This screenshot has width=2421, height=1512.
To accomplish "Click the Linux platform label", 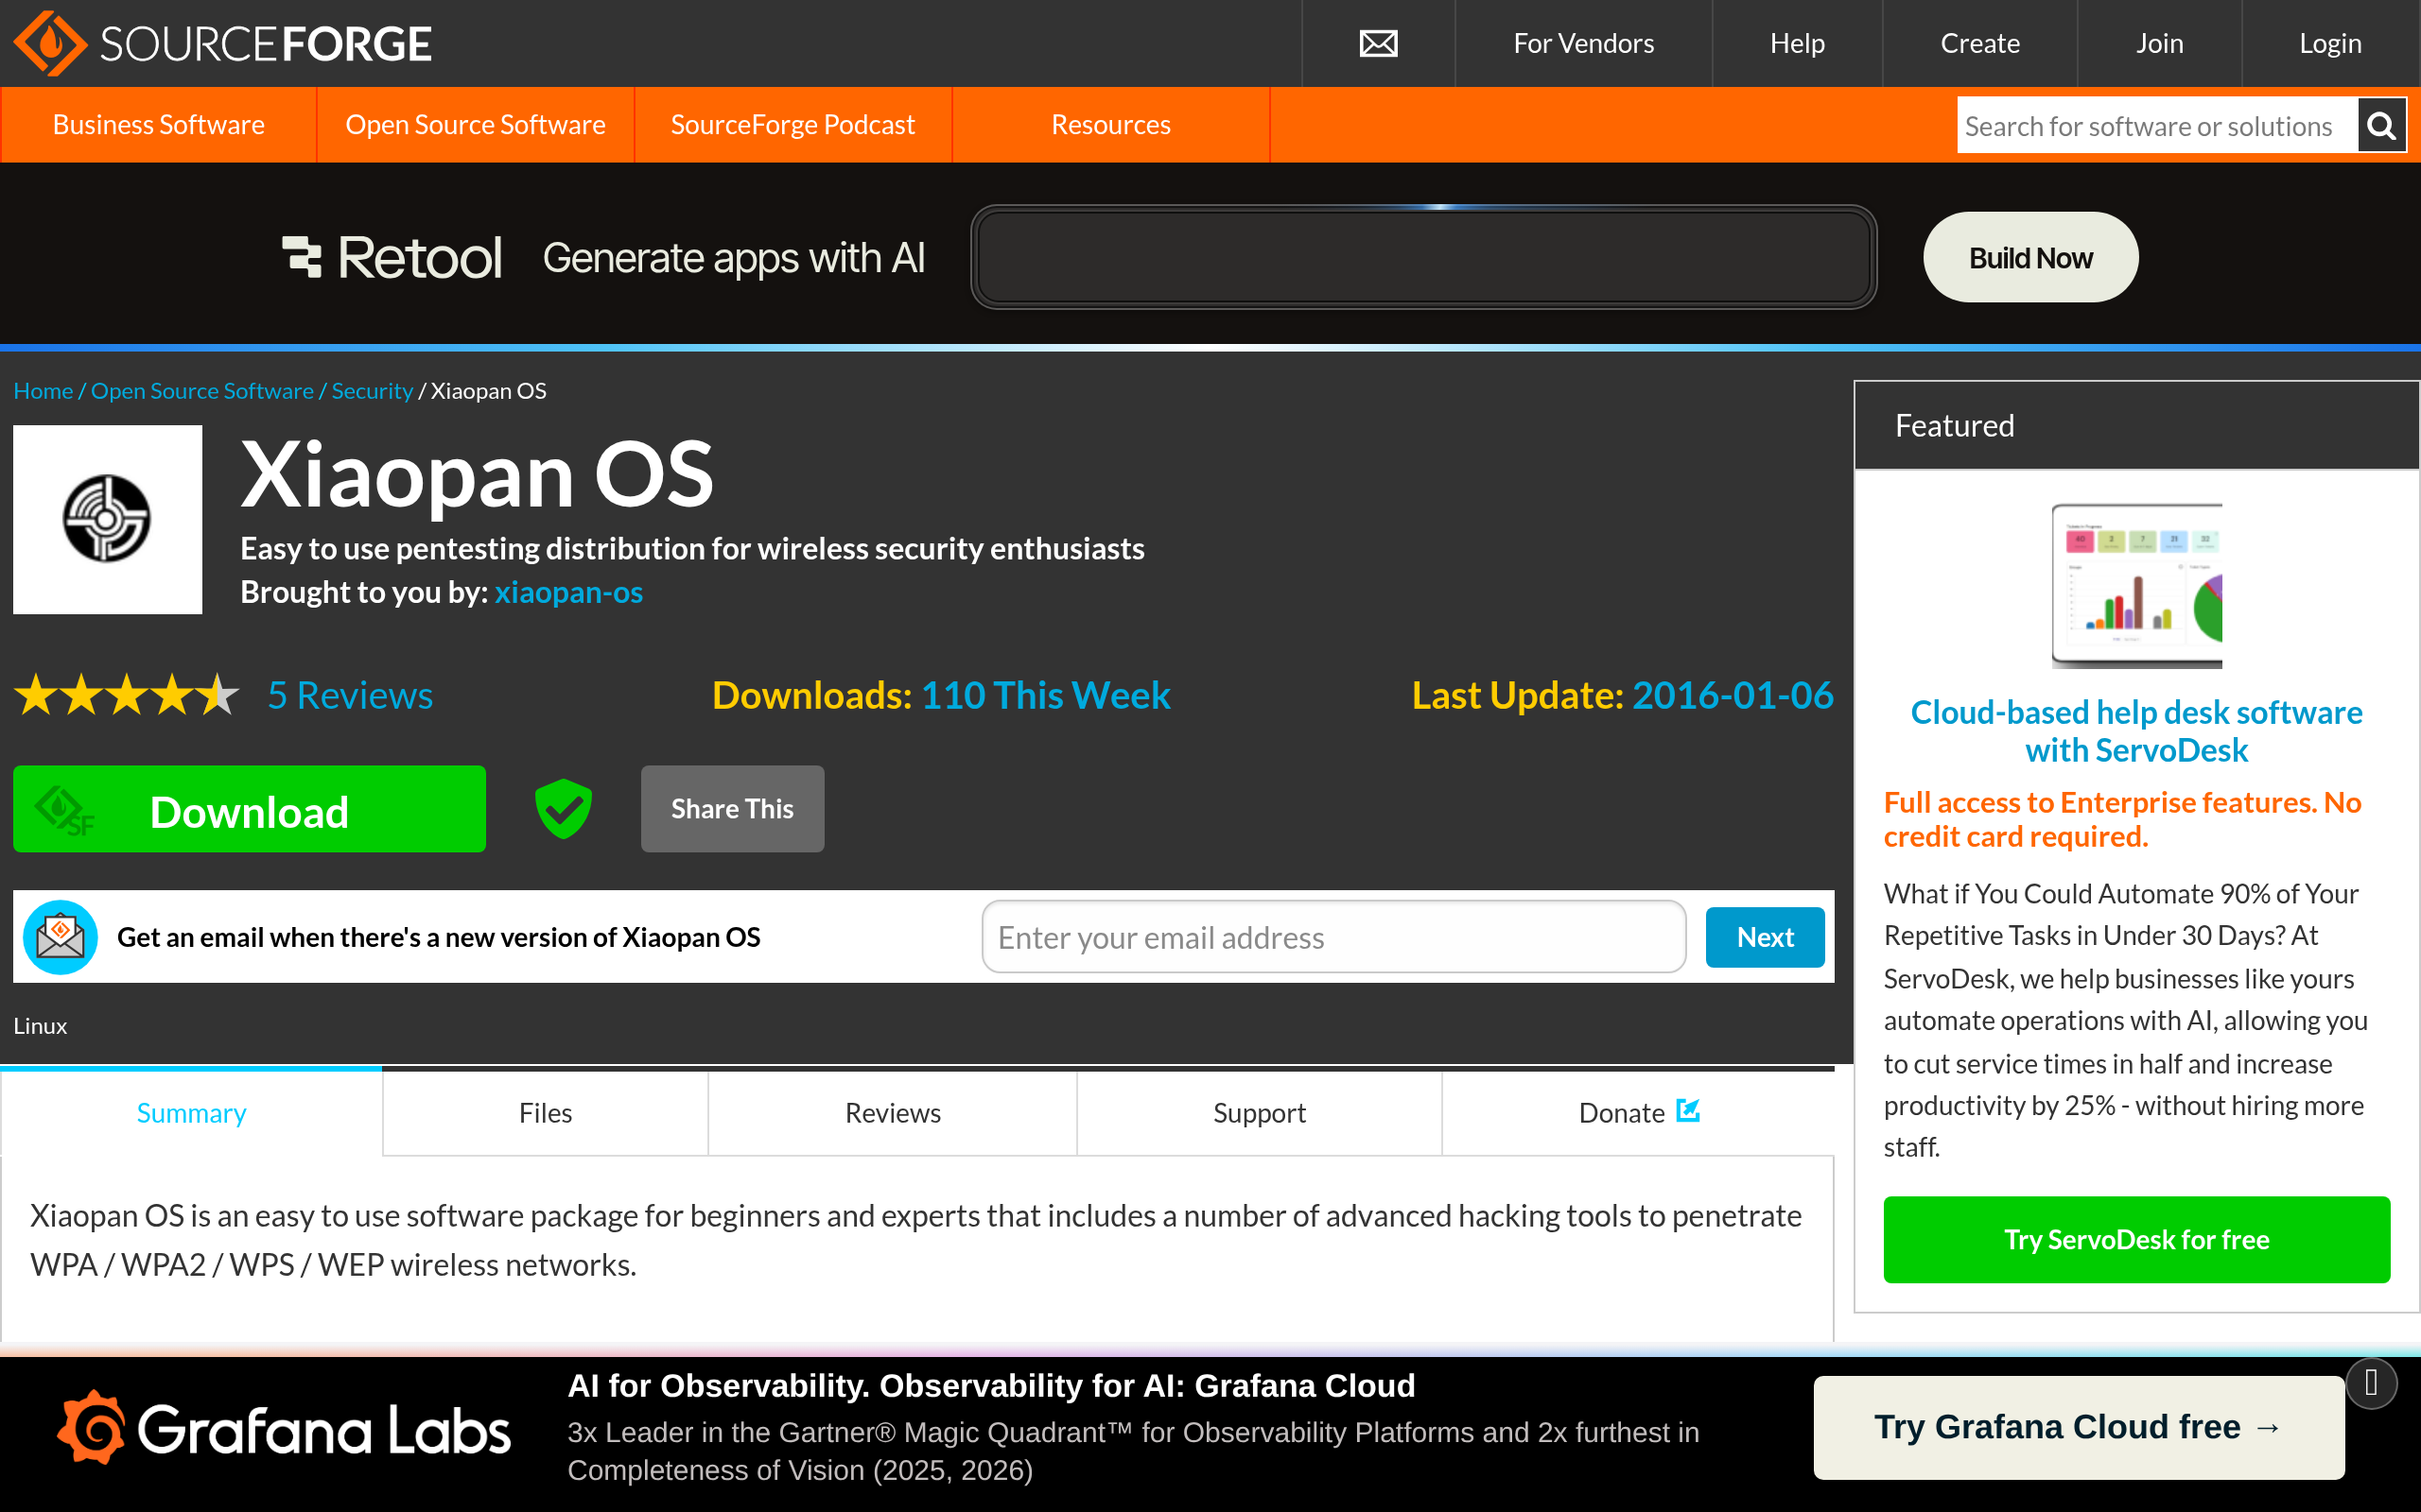I will pos(40,1026).
